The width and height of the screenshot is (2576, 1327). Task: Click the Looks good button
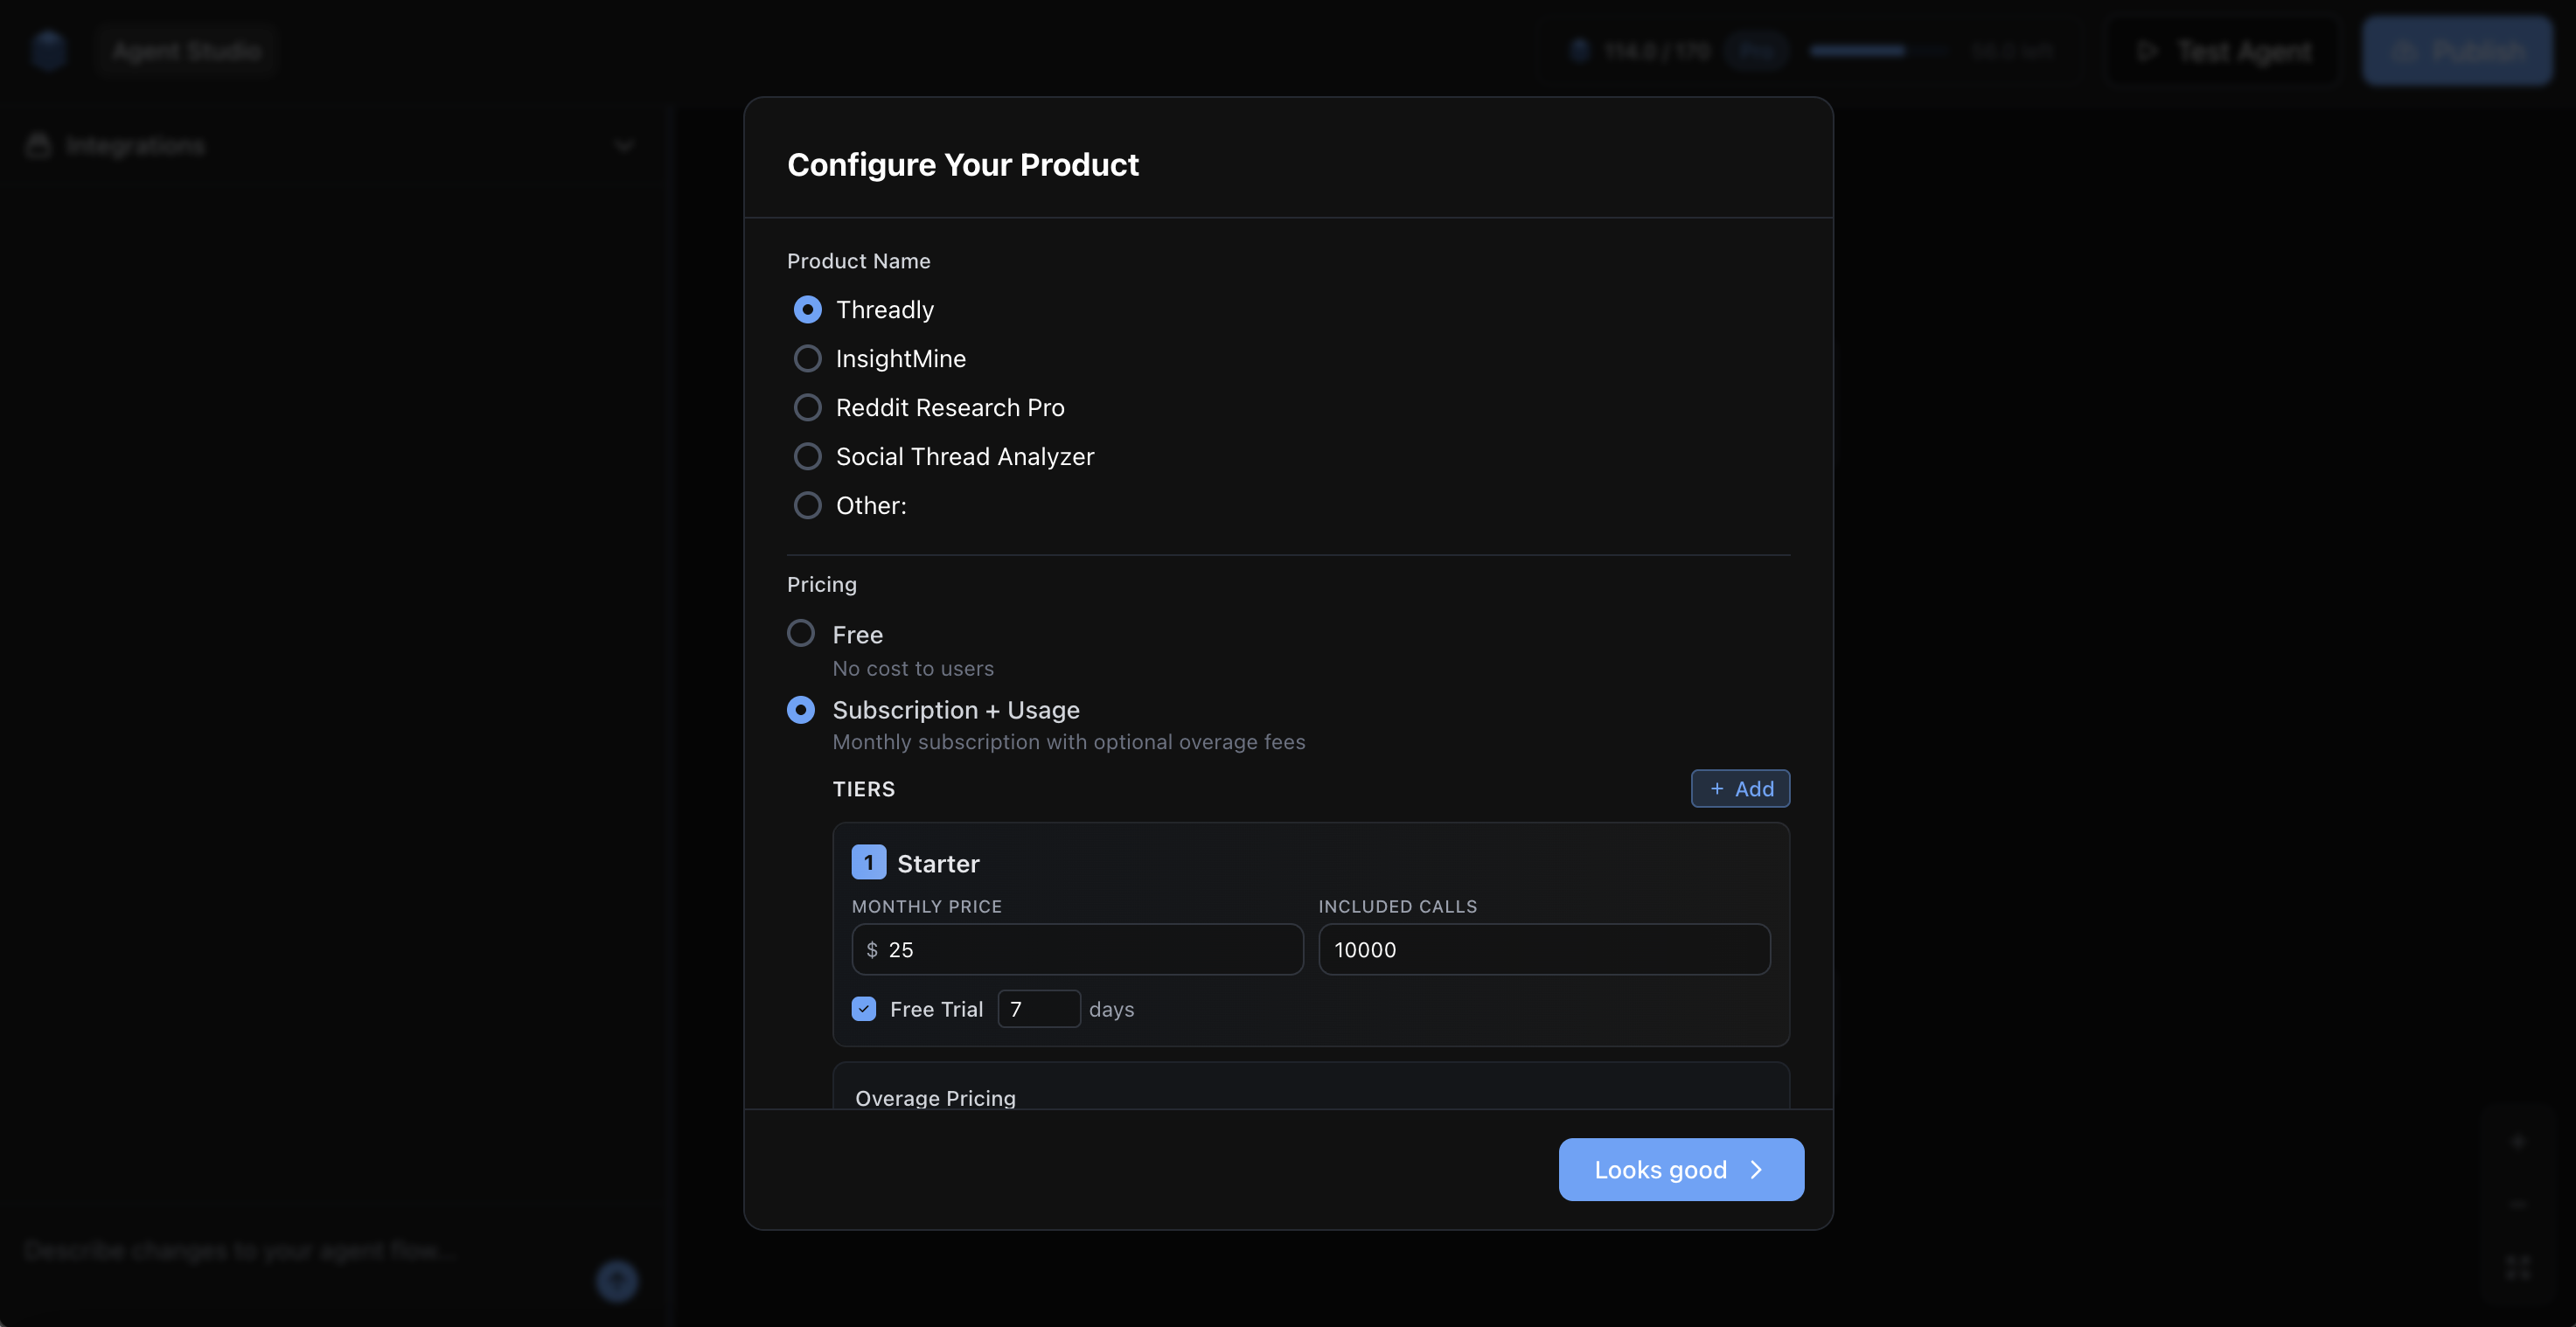pos(1680,1169)
